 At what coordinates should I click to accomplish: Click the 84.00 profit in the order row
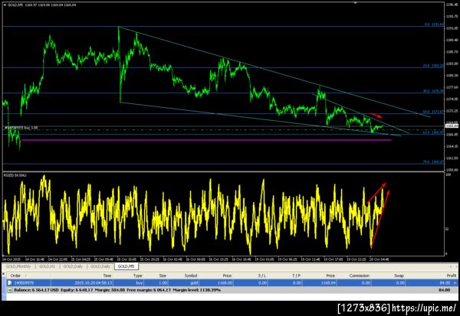(445, 283)
